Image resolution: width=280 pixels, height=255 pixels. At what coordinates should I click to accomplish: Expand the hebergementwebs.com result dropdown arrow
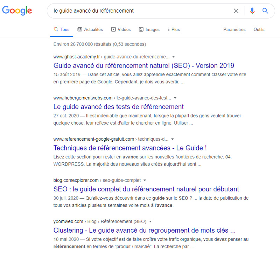click(x=175, y=98)
